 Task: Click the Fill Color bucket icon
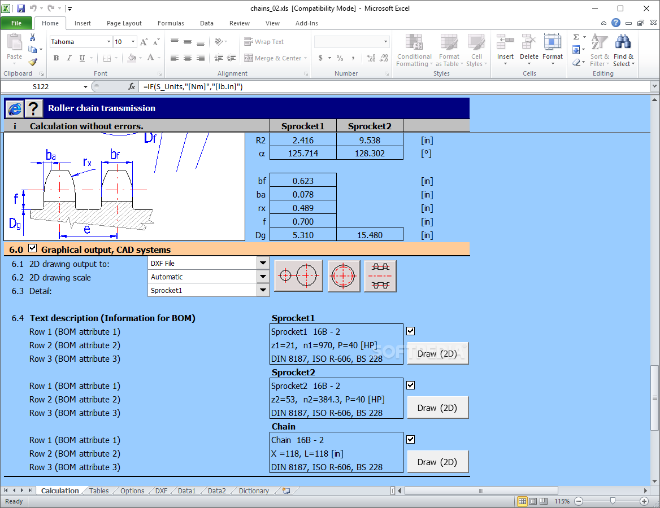132,58
